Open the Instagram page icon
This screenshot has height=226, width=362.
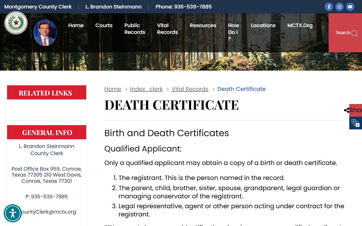[339, 7]
